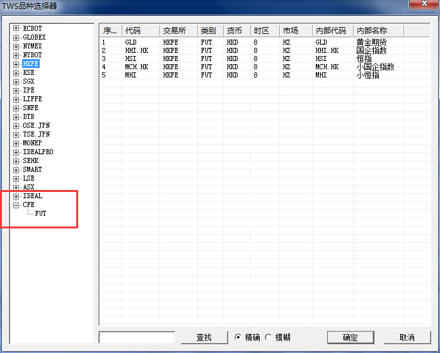Select the 模糊 radio button
Screen dimensions: 440x353
click(x=269, y=337)
